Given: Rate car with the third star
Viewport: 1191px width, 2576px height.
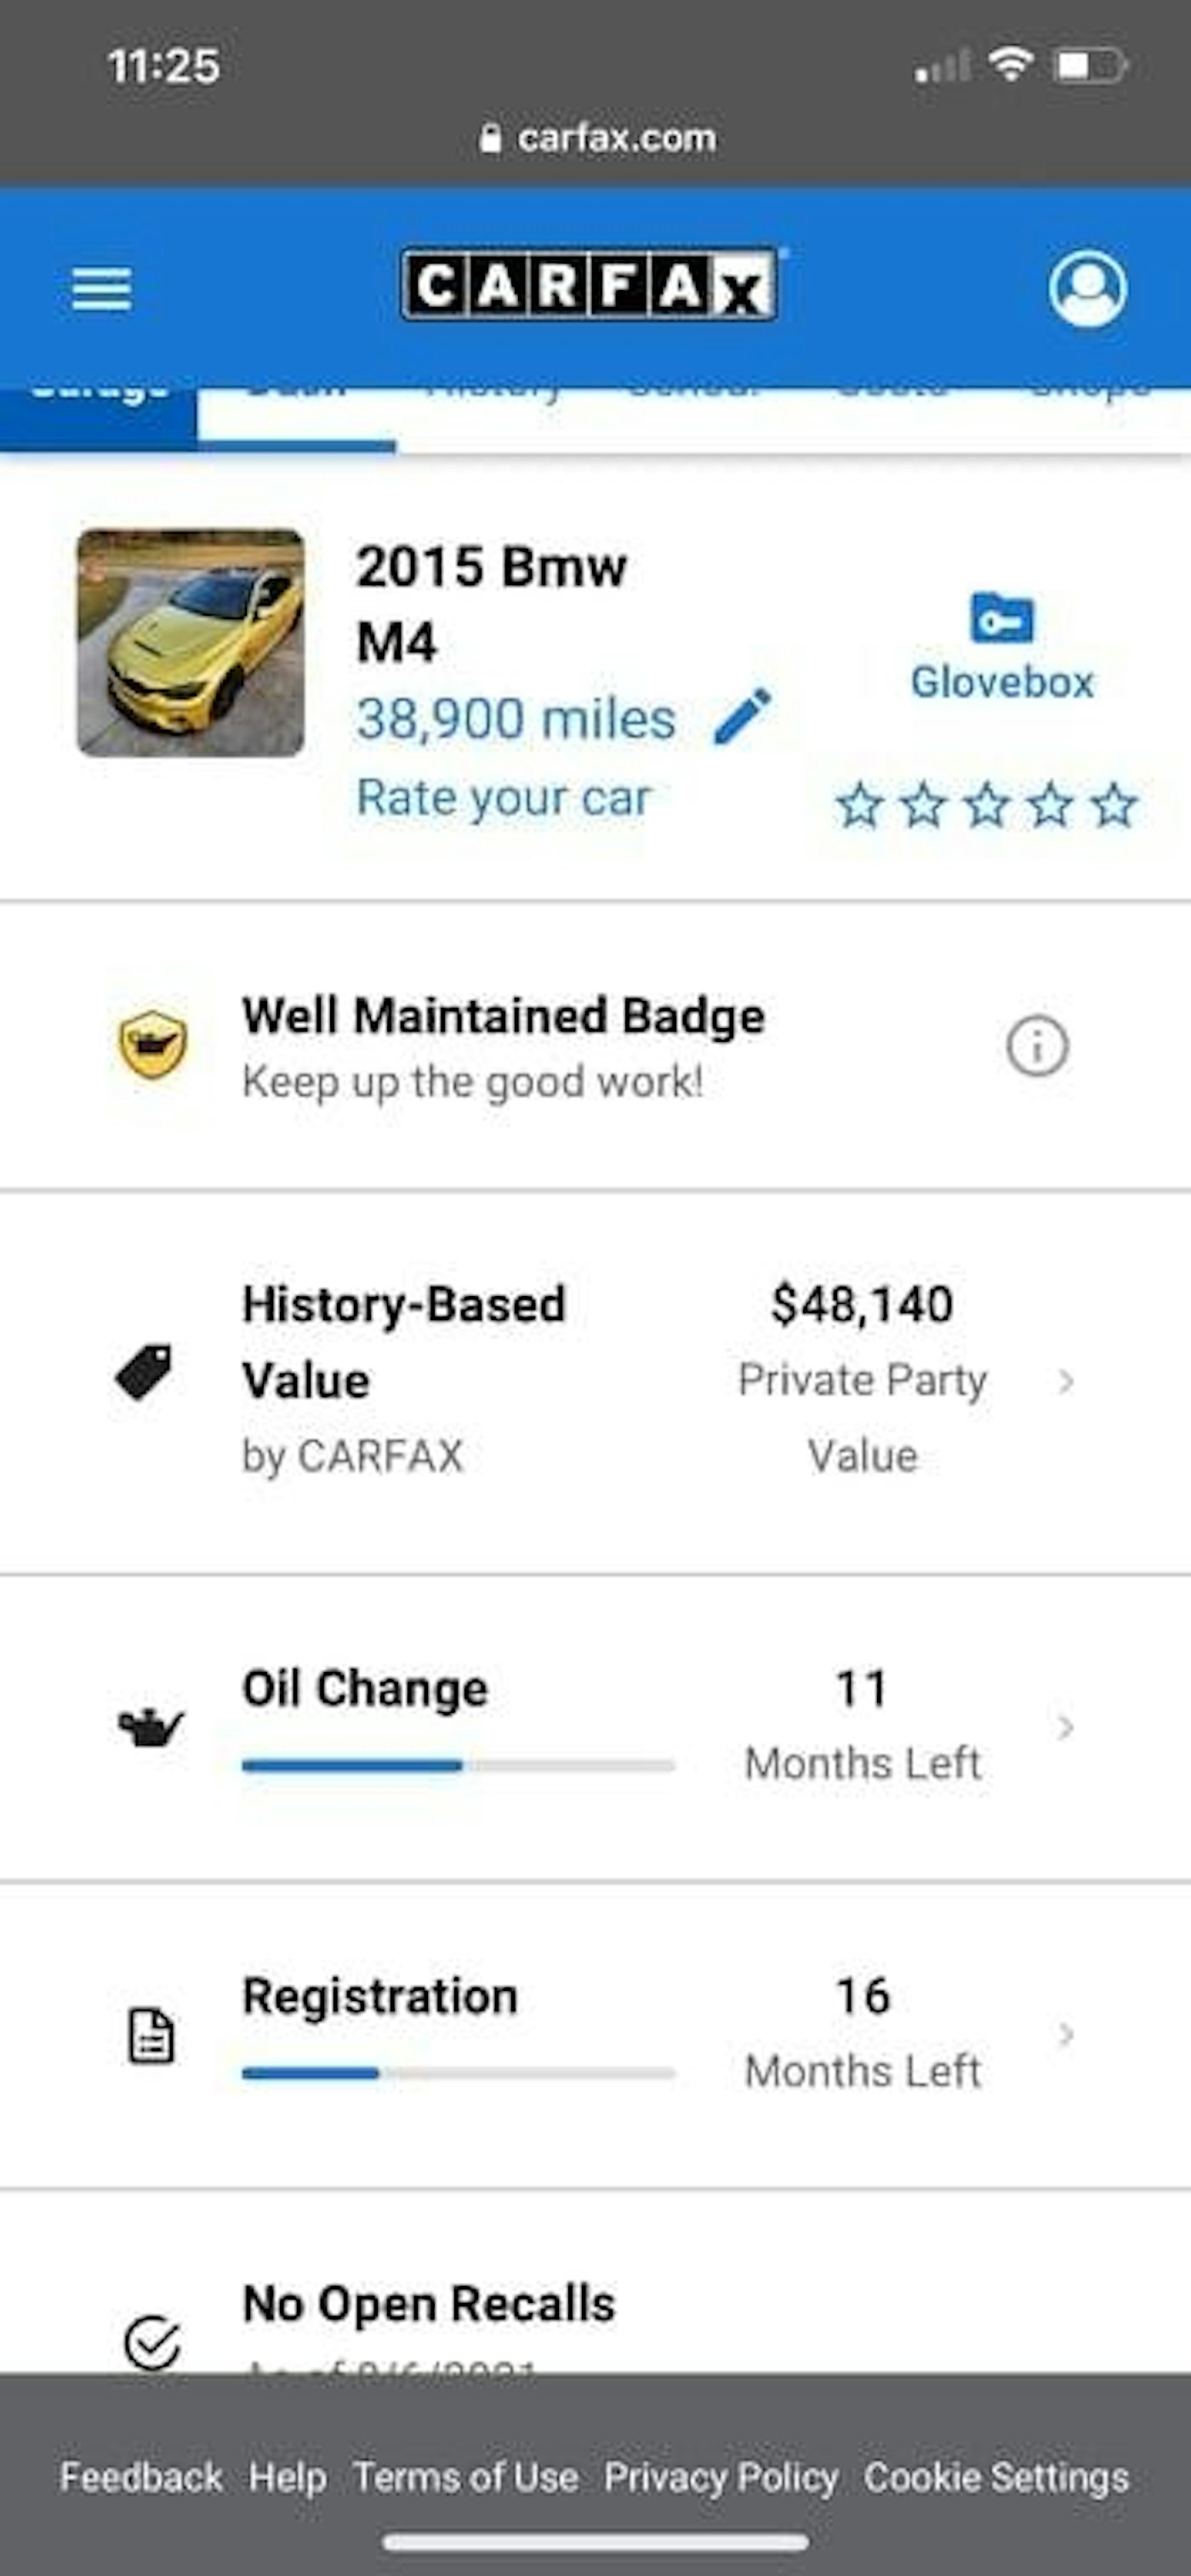Looking at the screenshot, I should pyautogui.click(x=987, y=806).
